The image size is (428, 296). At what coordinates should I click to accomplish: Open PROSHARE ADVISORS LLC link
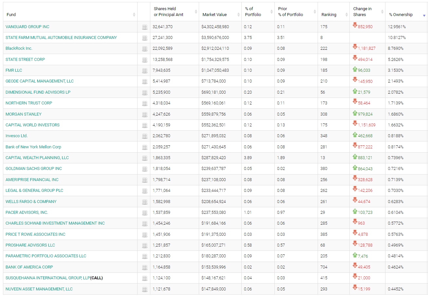click(30, 245)
